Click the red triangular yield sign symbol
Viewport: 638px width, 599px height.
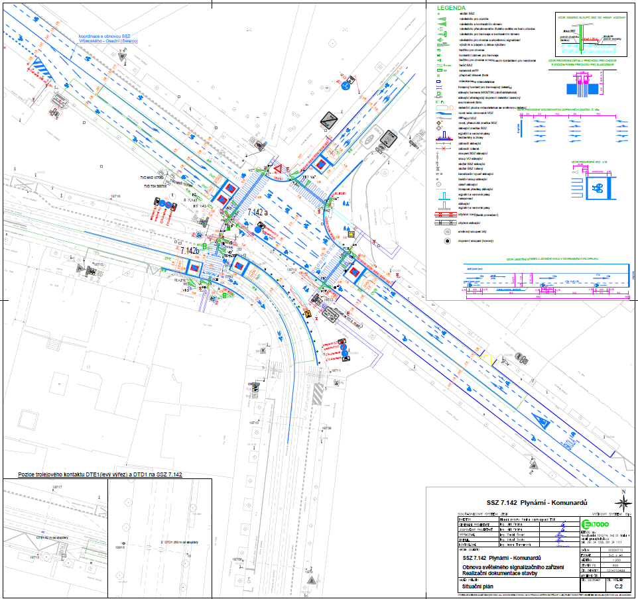280,166
